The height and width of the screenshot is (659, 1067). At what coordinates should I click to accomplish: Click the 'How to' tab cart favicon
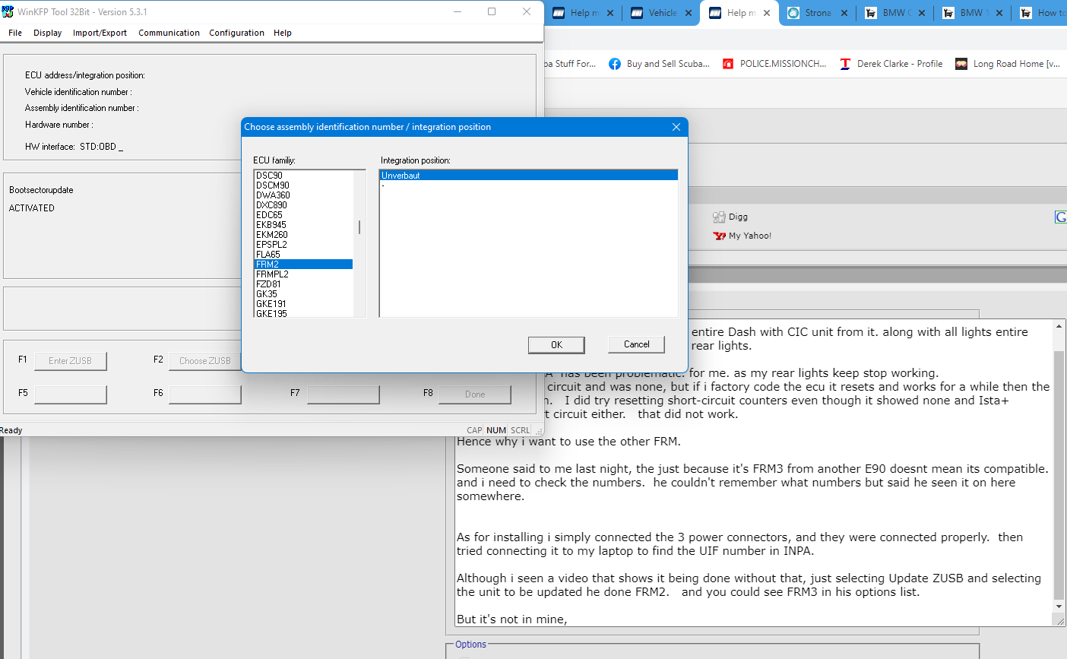[1026, 13]
